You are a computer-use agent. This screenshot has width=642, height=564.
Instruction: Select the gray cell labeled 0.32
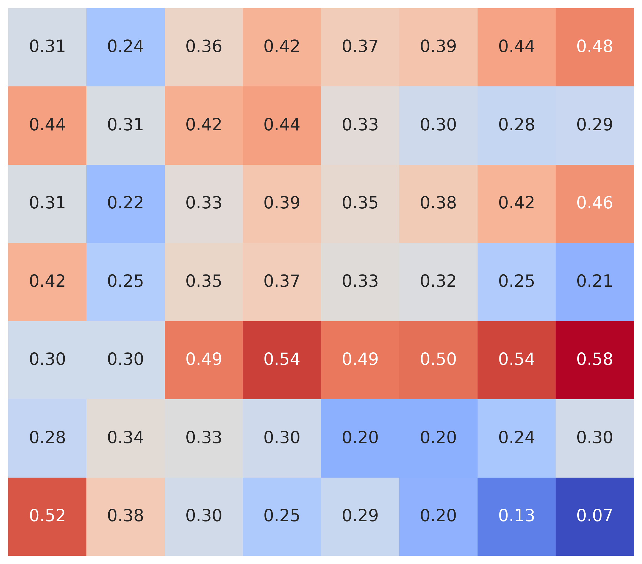click(438, 281)
